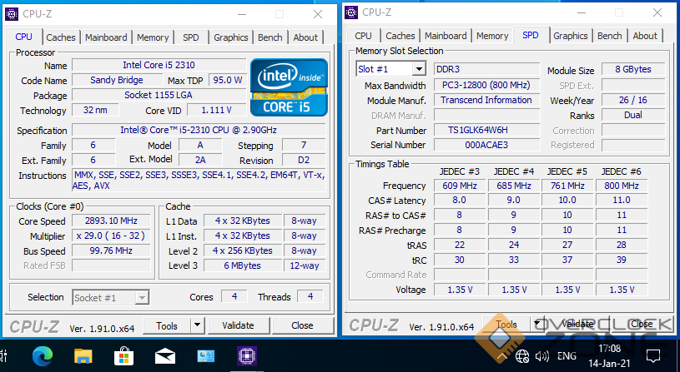Click the Bus Speed value 99.76 MHz
680x372 pixels.
coord(111,250)
